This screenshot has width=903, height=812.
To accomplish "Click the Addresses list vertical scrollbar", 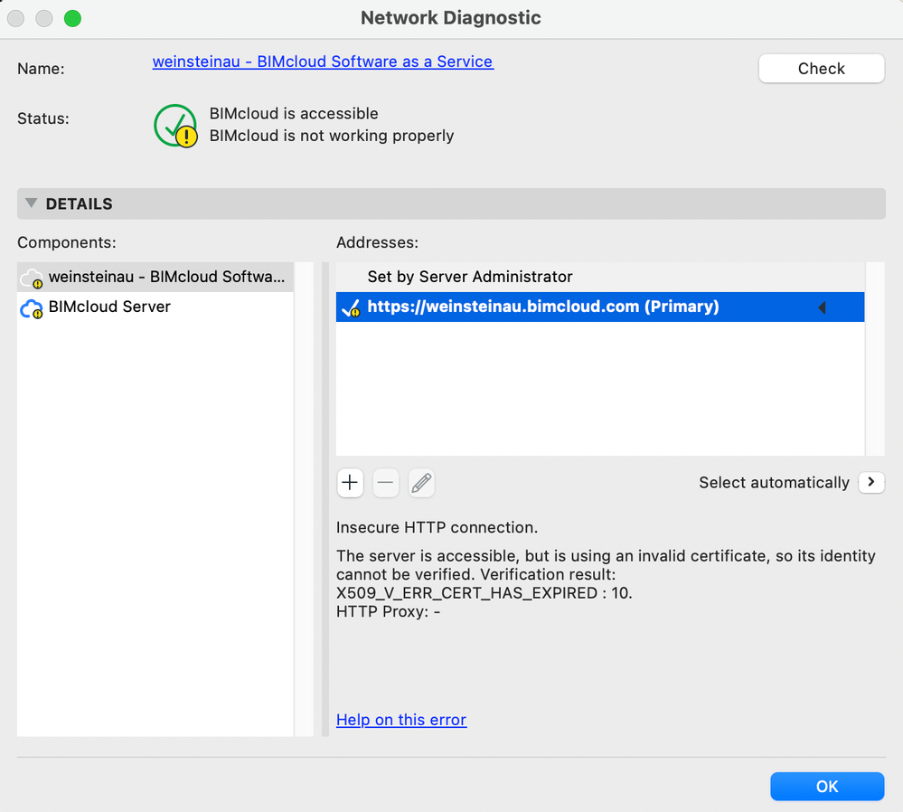I will point(875,359).
